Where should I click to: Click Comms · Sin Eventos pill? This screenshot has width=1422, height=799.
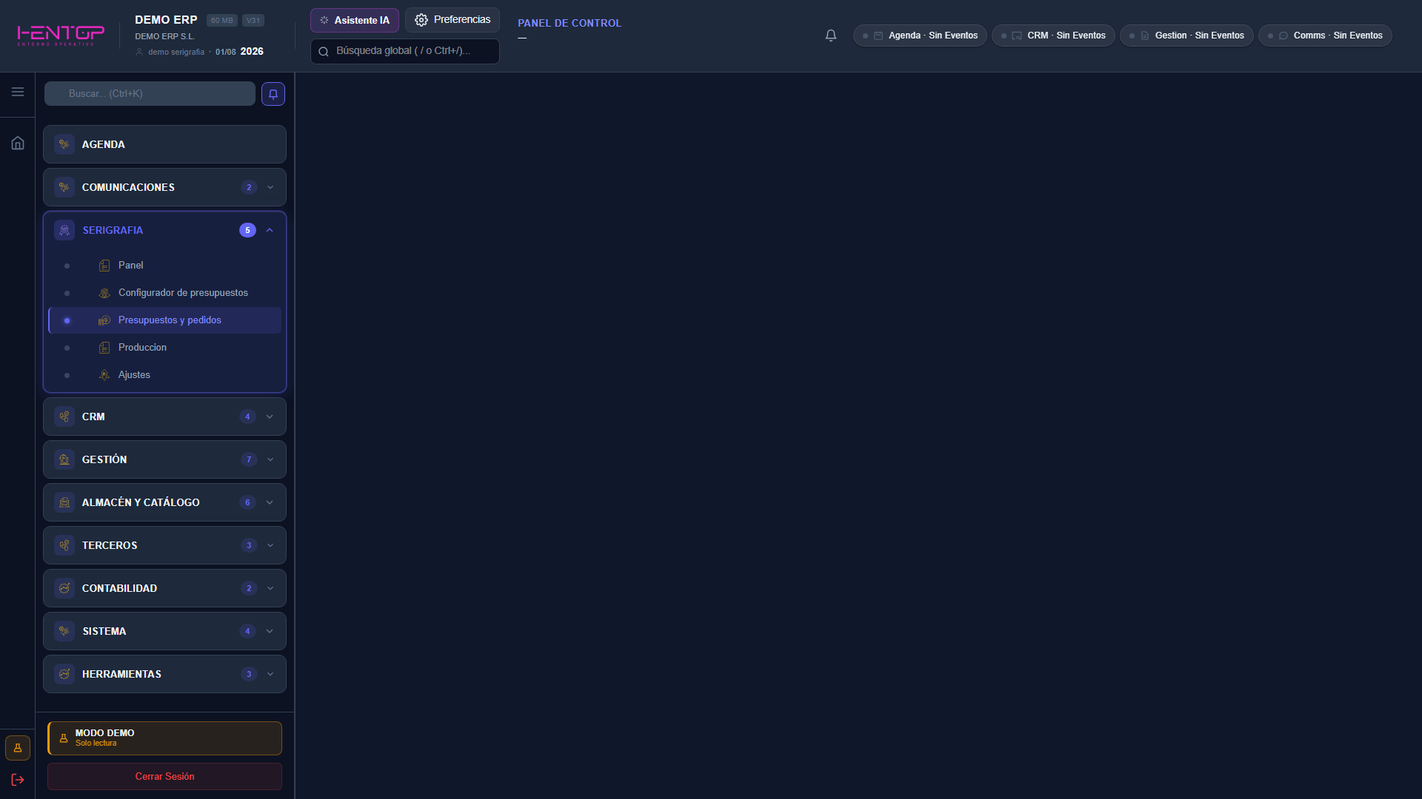click(x=1325, y=36)
